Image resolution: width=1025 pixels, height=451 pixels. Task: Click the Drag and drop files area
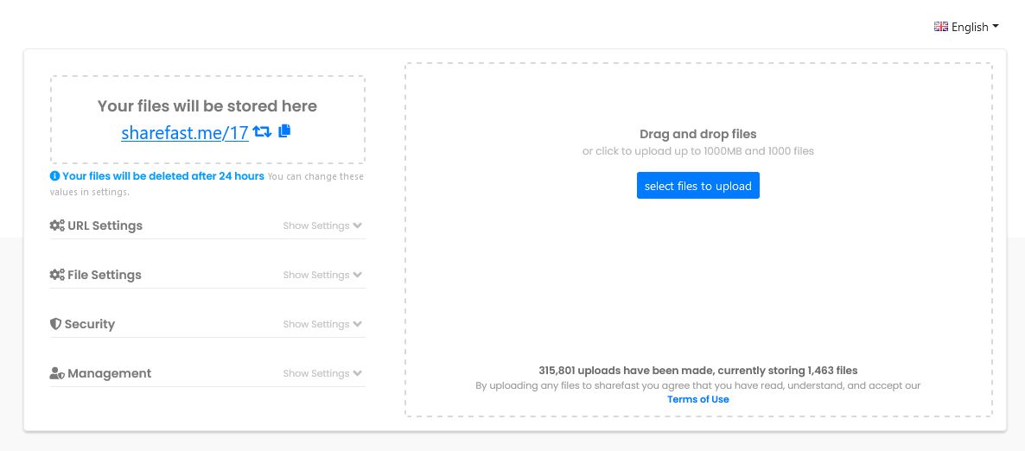[698, 134]
